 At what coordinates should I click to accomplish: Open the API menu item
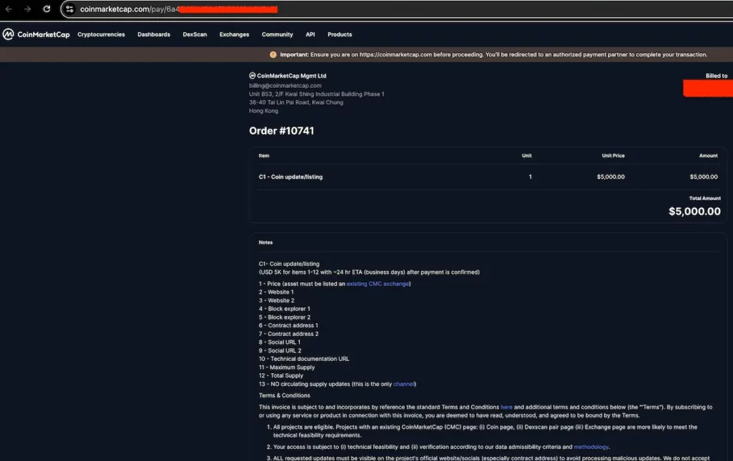click(311, 34)
